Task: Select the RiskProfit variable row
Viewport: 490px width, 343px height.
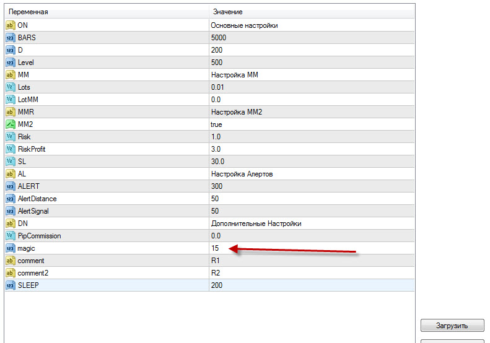Action: [x=32, y=149]
